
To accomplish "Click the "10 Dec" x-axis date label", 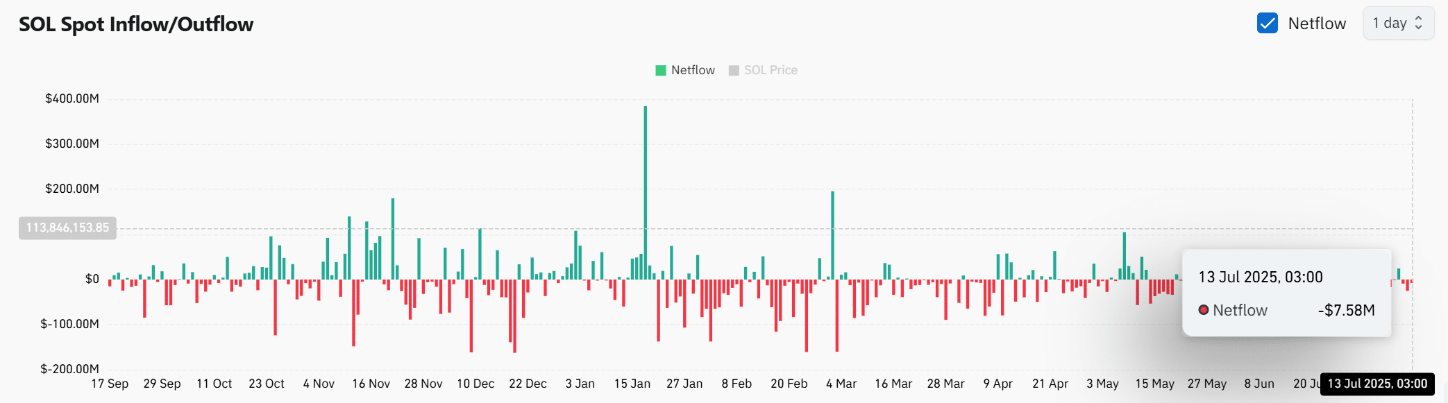I will click(475, 384).
